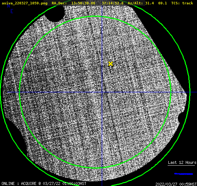Select the Last 12 Hours label

[182, 162]
